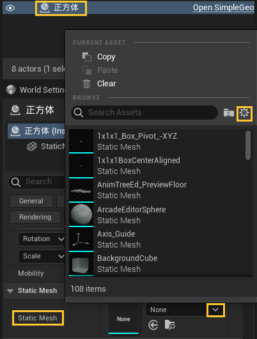Click the General filter button
The height and width of the screenshot is (339, 257).
tap(31, 201)
